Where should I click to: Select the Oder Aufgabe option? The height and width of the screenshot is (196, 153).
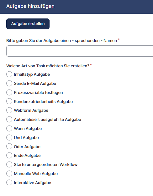click(x=9, y=147)
